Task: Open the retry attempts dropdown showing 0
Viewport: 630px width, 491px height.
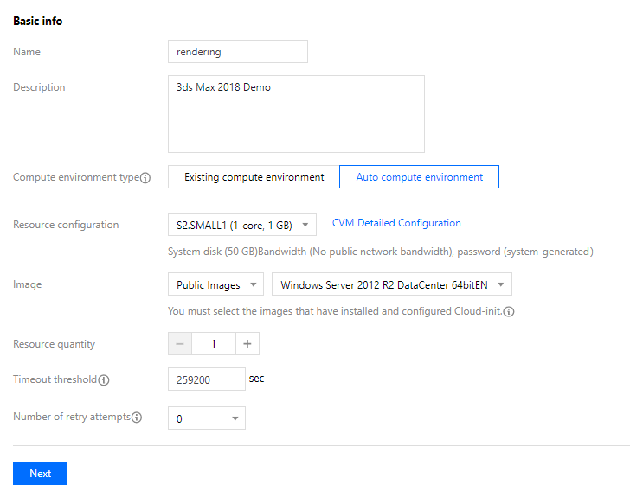Action: click(207, 418)
